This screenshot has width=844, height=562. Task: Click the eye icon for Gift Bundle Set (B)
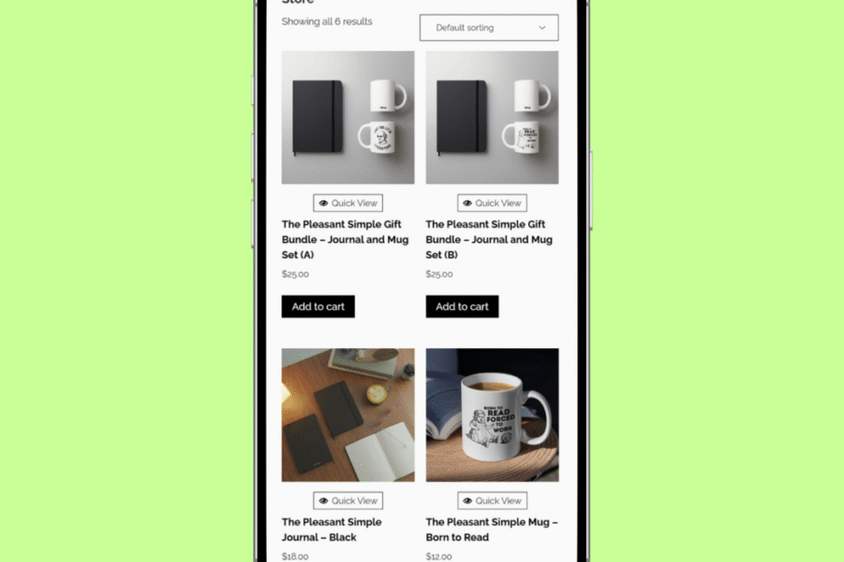467,203
